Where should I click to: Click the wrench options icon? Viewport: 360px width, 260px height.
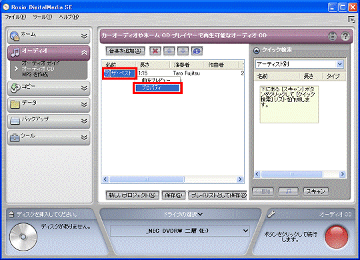coord(271,214)
